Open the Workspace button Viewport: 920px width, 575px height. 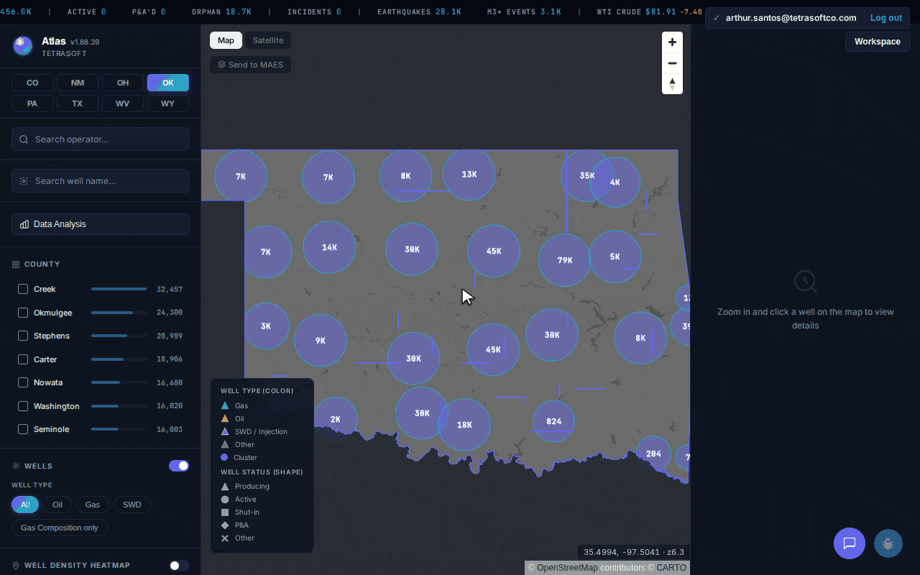(x=878, y=42)
